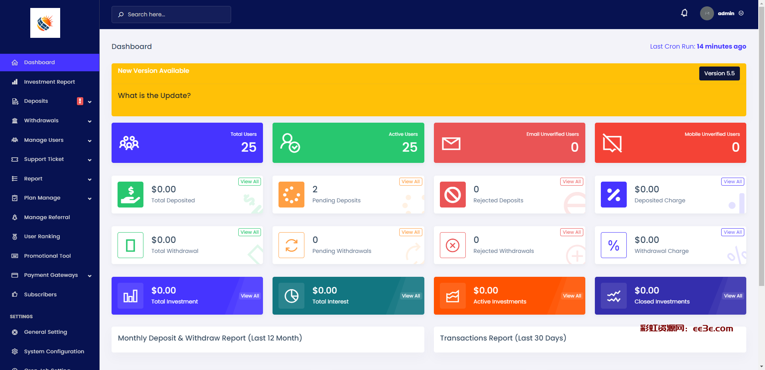
Task: Click the red Deposits alert badge
Action: pos(80,101)
